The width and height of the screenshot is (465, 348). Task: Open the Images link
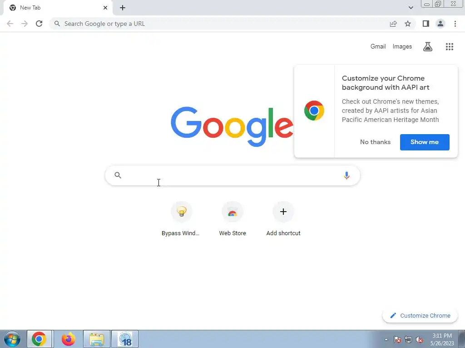coord(402,47)
